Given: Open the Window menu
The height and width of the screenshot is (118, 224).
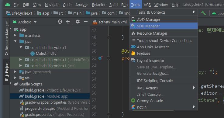Looking at the screenshot, I should coord(161,5).
